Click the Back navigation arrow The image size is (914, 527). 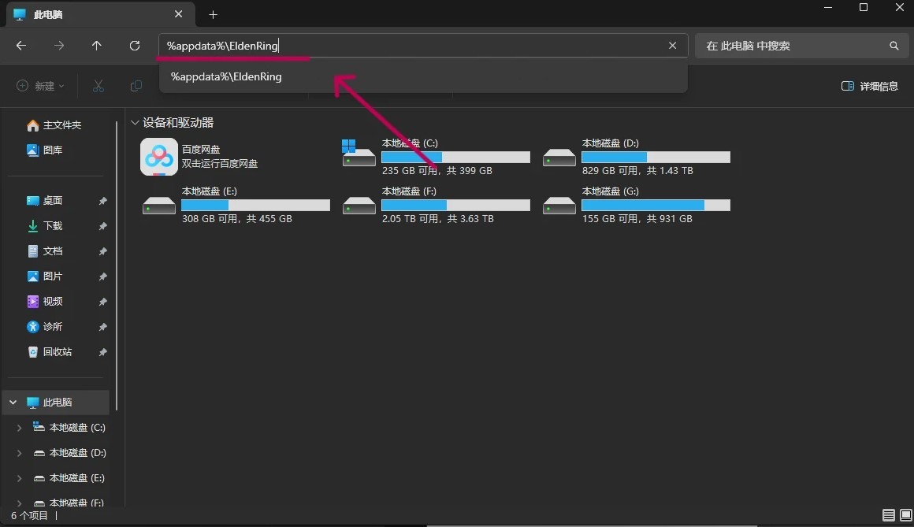coord(21,46)
